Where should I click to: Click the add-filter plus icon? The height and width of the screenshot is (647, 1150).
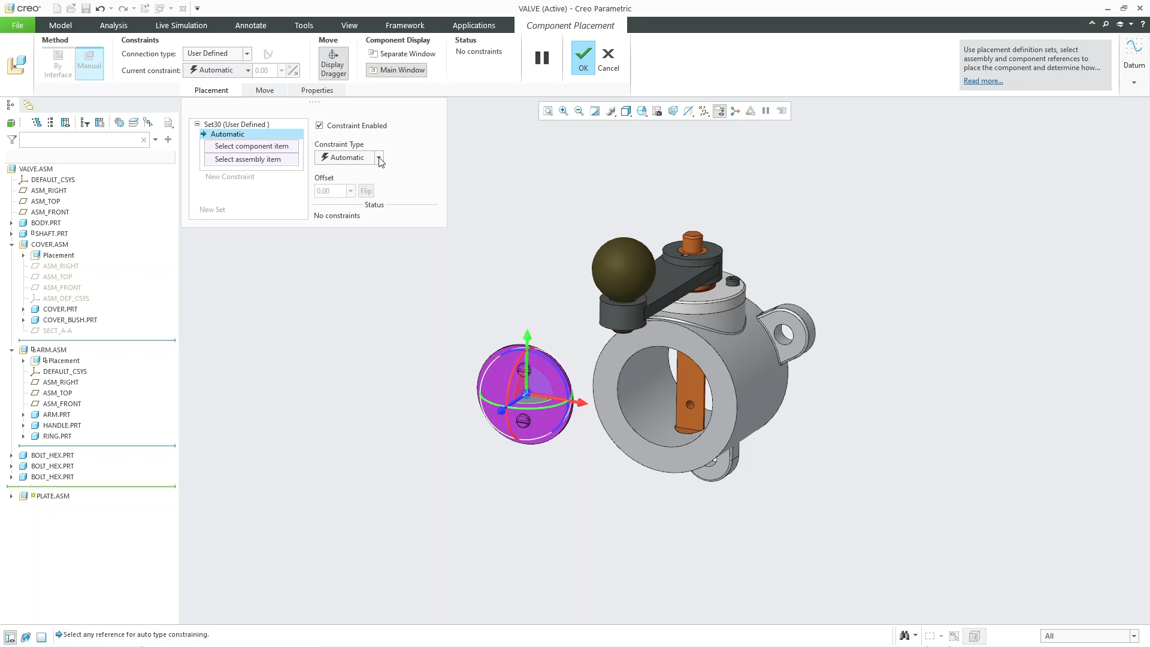tap(168, 140)
